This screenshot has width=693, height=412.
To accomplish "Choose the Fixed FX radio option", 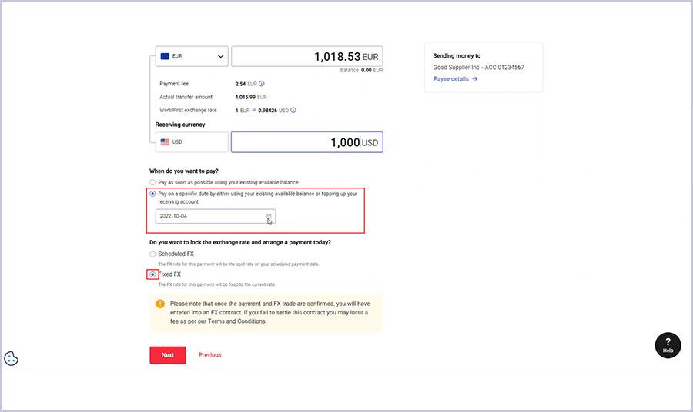I will click(x=152, y=274).
